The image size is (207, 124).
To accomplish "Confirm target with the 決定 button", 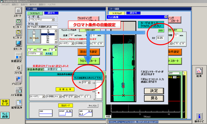I will click(154, 91).
